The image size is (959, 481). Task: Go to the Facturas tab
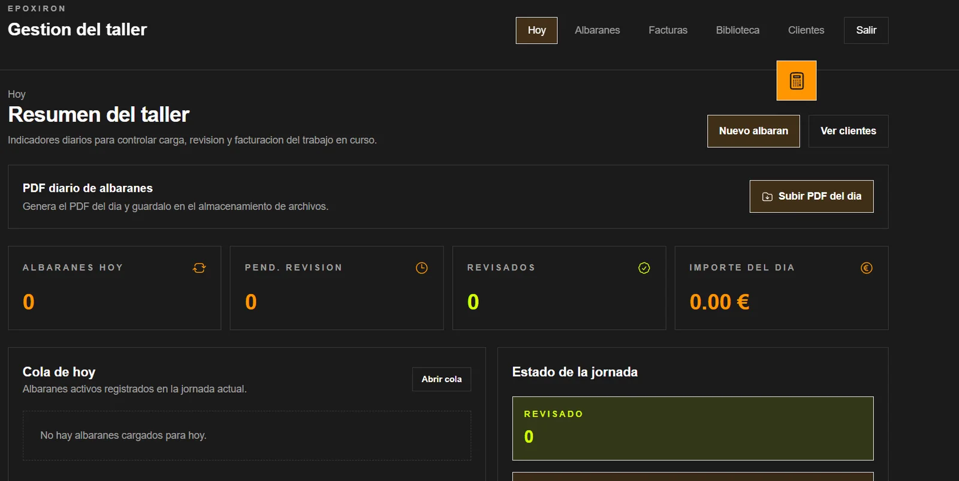(x=668, y=30)
